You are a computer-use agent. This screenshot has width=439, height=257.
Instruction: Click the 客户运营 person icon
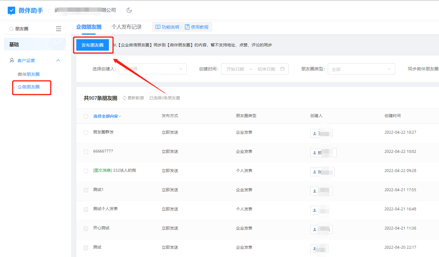[x=12, y=60]
